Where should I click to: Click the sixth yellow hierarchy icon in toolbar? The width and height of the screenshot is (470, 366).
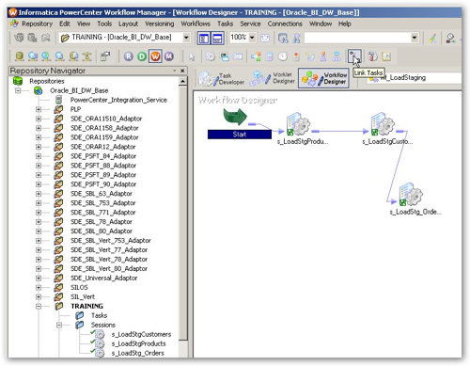pyautogui.click(x=86, y=56)
